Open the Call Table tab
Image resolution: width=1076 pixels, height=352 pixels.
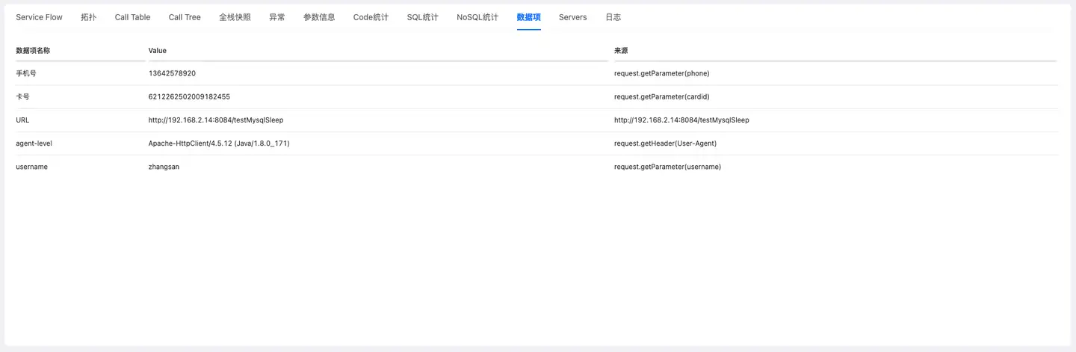pos(132,17)
